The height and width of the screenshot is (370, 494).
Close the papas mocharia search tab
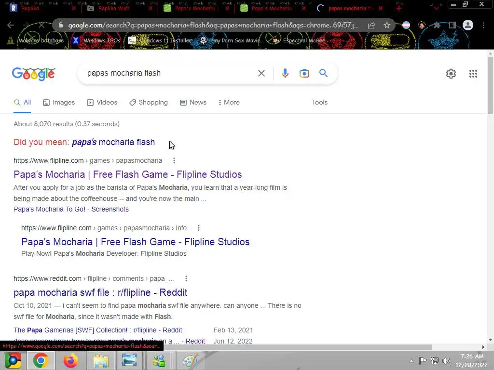coord(381,8)
